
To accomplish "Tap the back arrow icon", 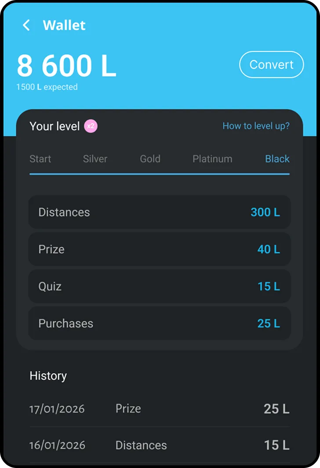I will coord(26,25).
